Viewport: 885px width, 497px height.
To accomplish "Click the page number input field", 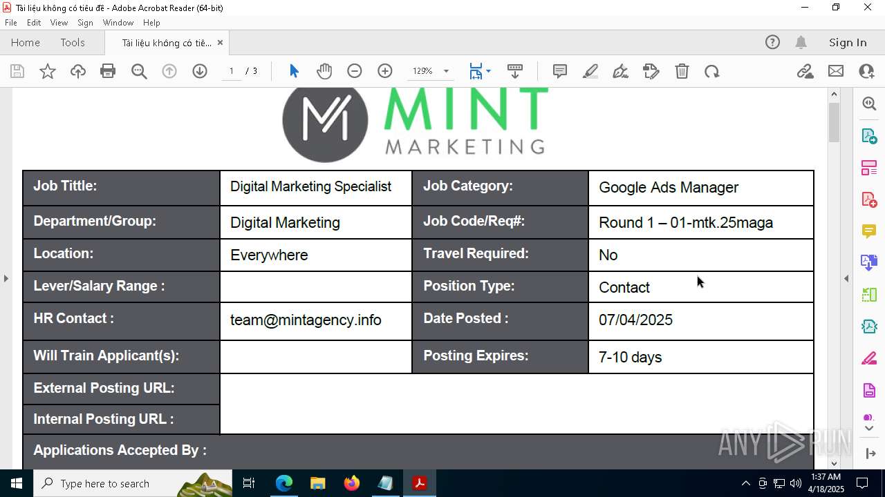I will pyautogui.click(x=232, y=71).
